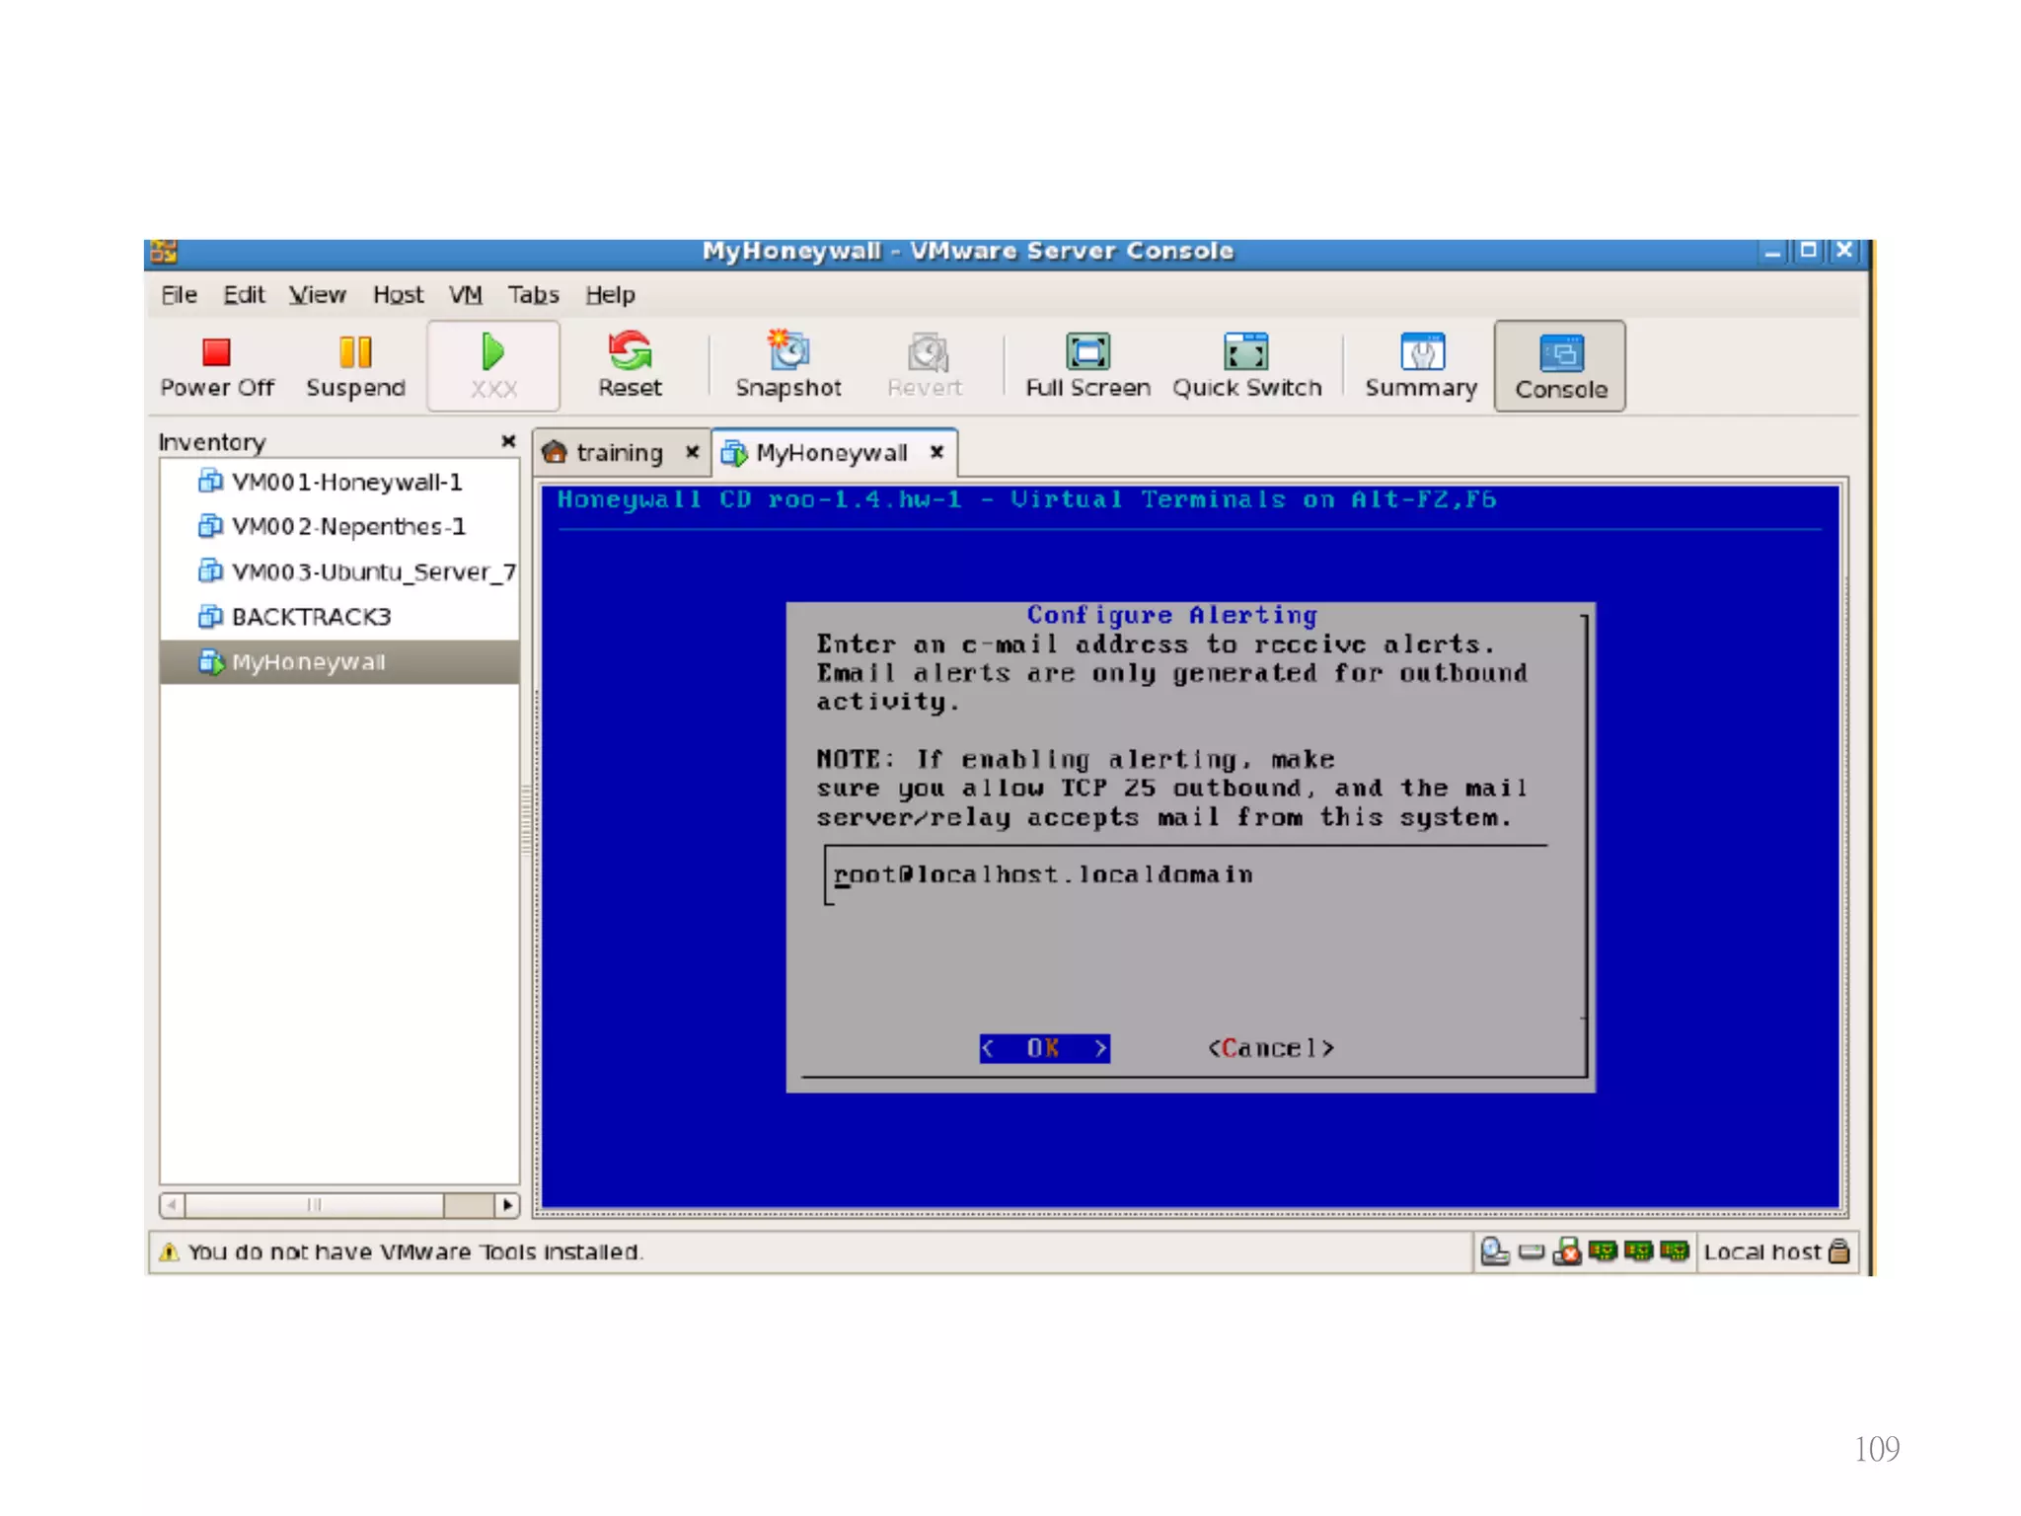Viewport: 2021px width, 1516px height.
Task: Switch to Full Screen mode
Action: pos(1087,365)
